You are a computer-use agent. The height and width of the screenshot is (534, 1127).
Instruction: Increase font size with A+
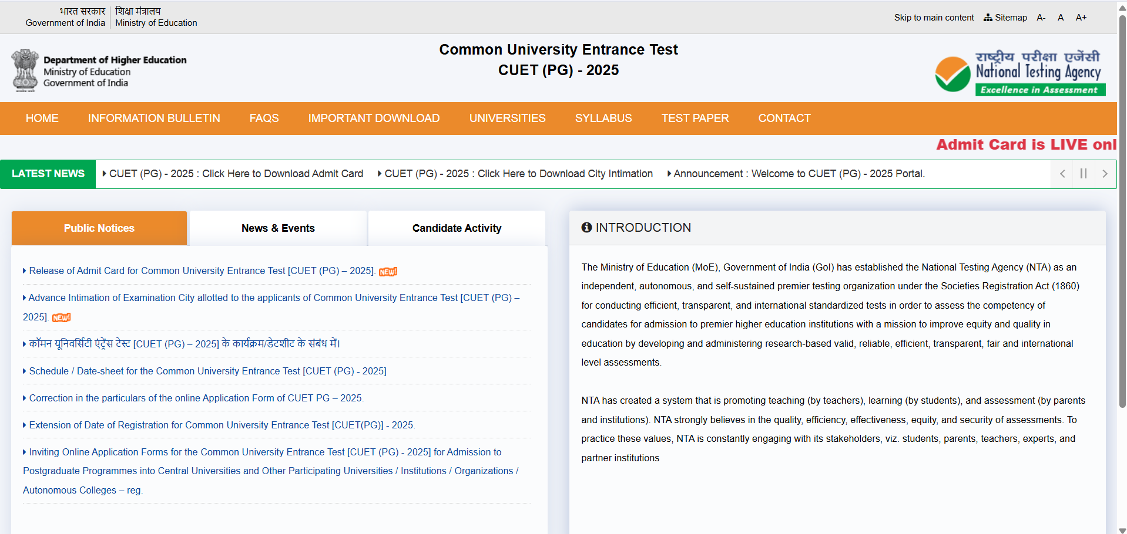pos(1081,18)
